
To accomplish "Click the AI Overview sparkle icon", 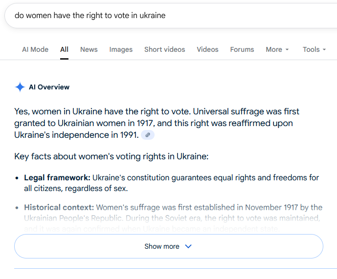I will pyautogui.click(x=20, y=87).
